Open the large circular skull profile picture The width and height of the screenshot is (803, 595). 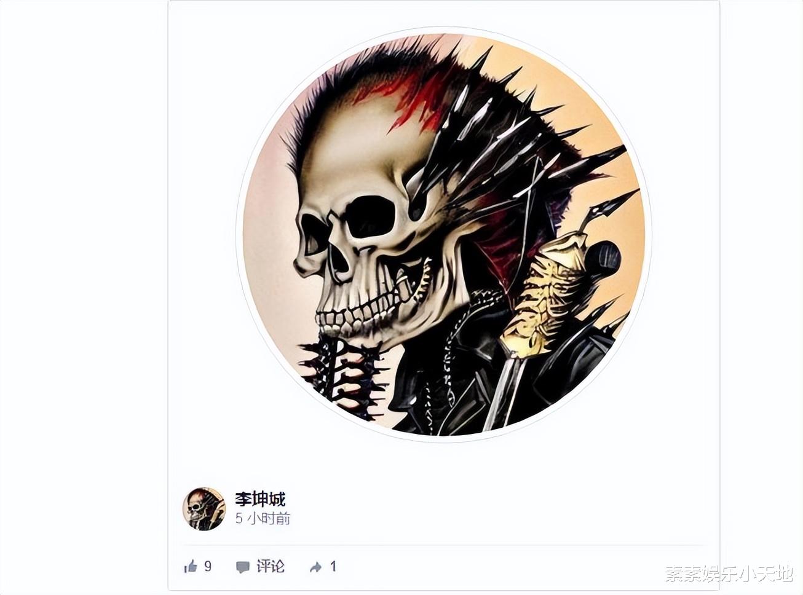tap(444, 234)
